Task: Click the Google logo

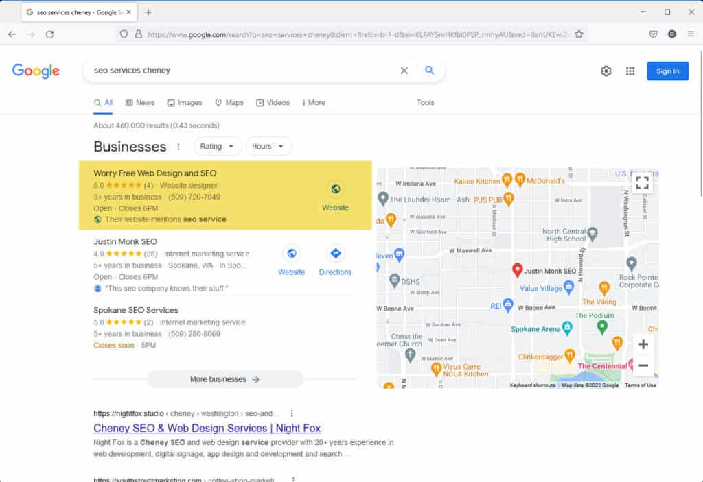Action: (36, 71)
